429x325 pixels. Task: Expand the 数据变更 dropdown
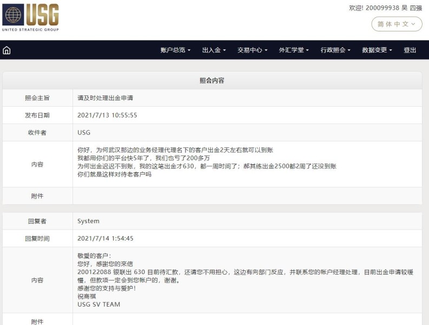coord(377,50)
